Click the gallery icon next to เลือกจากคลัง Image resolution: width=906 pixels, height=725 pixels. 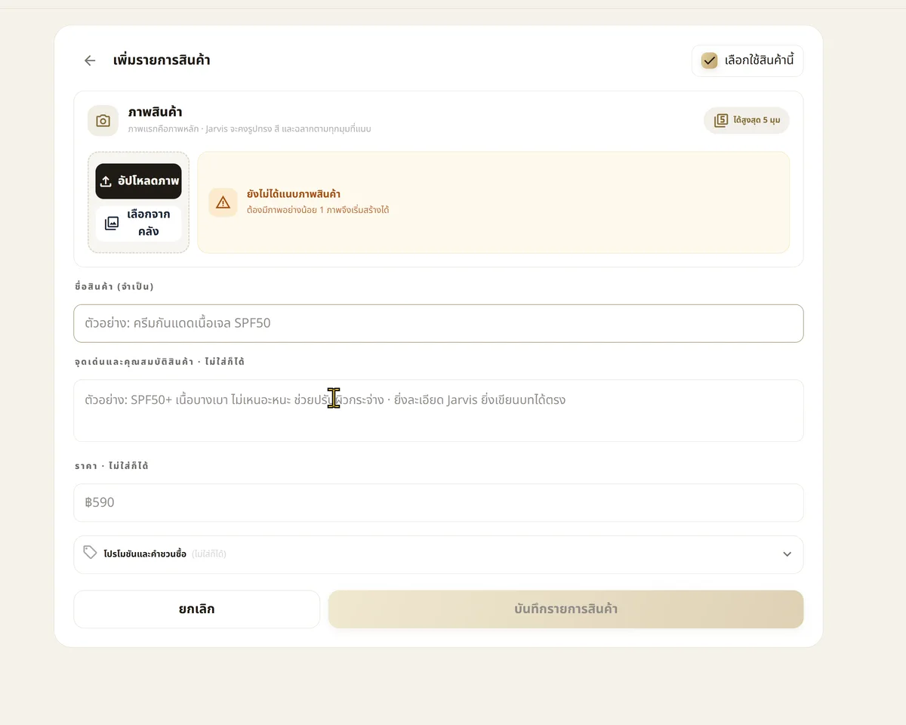point(112,223)
